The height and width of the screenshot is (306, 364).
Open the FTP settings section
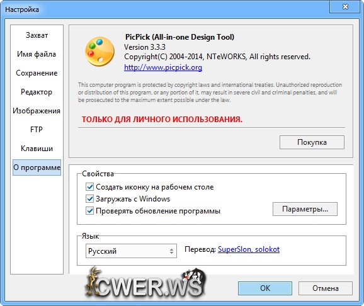[x=37, y=130]
